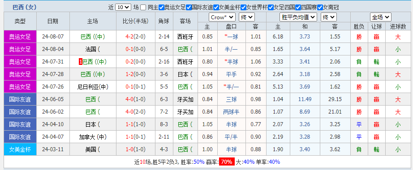This screenshot has width=413, height=170.
Task: Open the Crow* company dropdown
Action: tap(222, 17)
